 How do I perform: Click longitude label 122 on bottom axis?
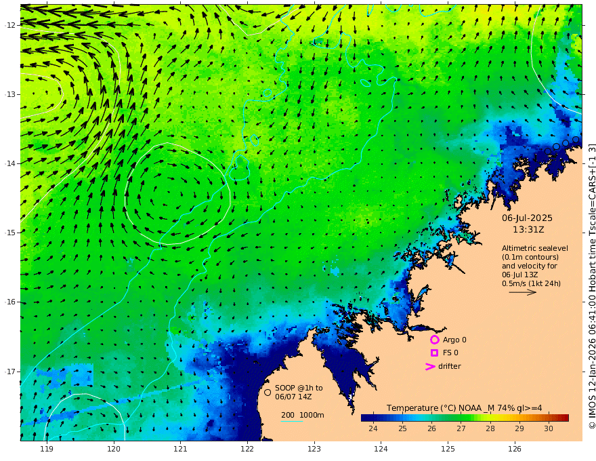[247, 449]
